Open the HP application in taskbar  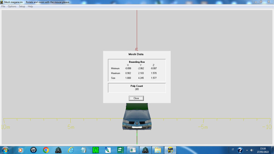[x=33, y=150]
